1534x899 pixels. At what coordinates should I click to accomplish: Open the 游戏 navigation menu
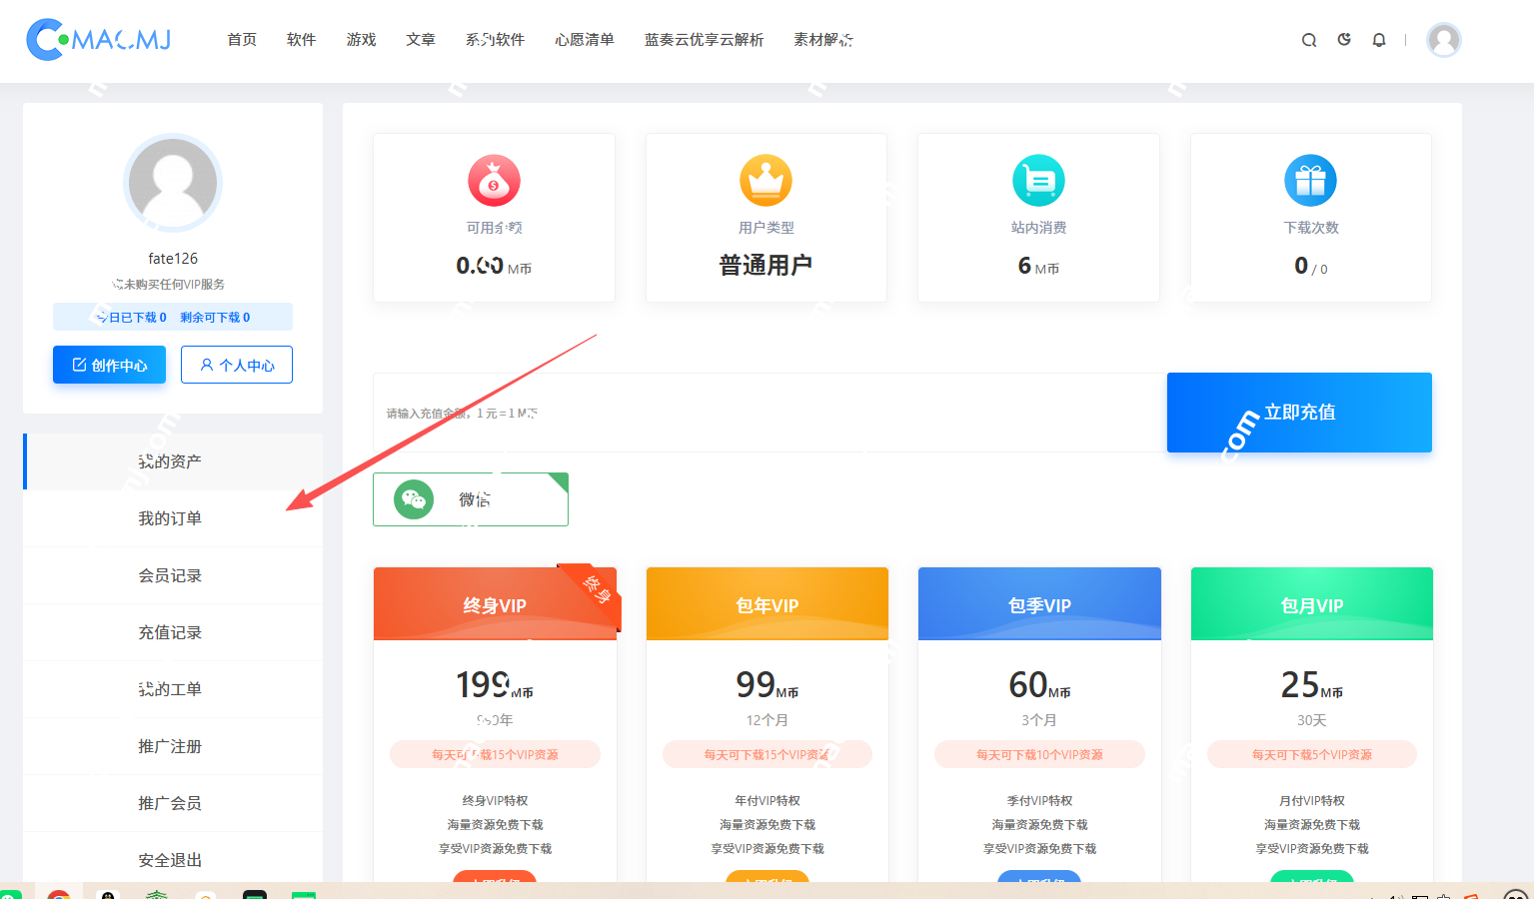(361, 39)
